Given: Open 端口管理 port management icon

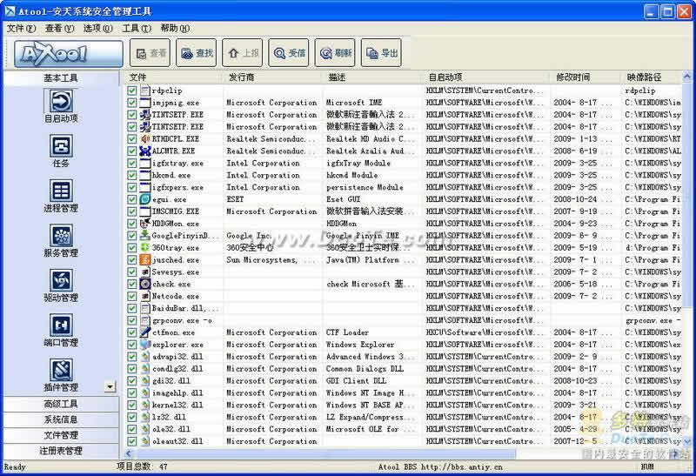Looking at the screenshot, I should point(61,325).
